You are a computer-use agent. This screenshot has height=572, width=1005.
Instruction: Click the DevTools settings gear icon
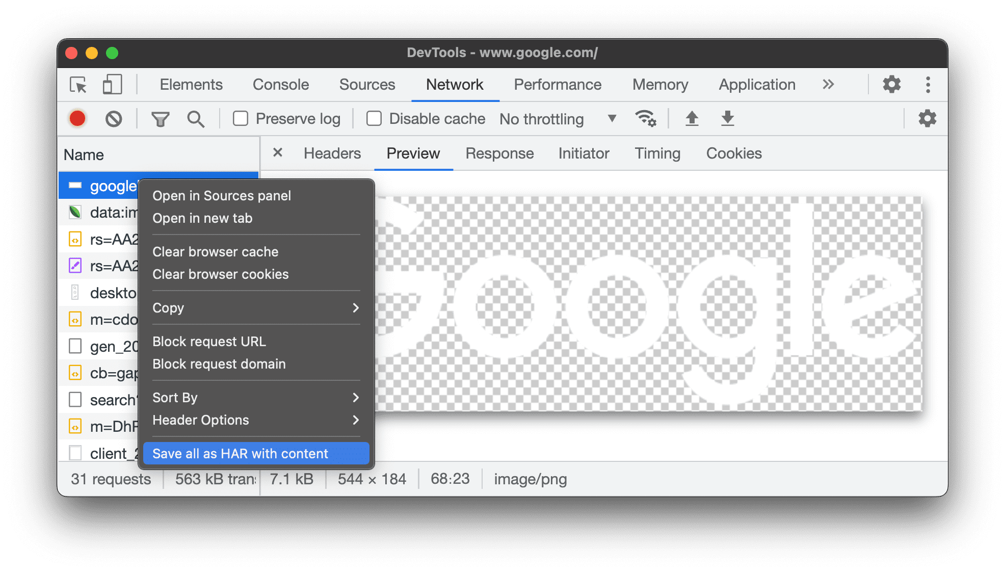click(893, 85)
